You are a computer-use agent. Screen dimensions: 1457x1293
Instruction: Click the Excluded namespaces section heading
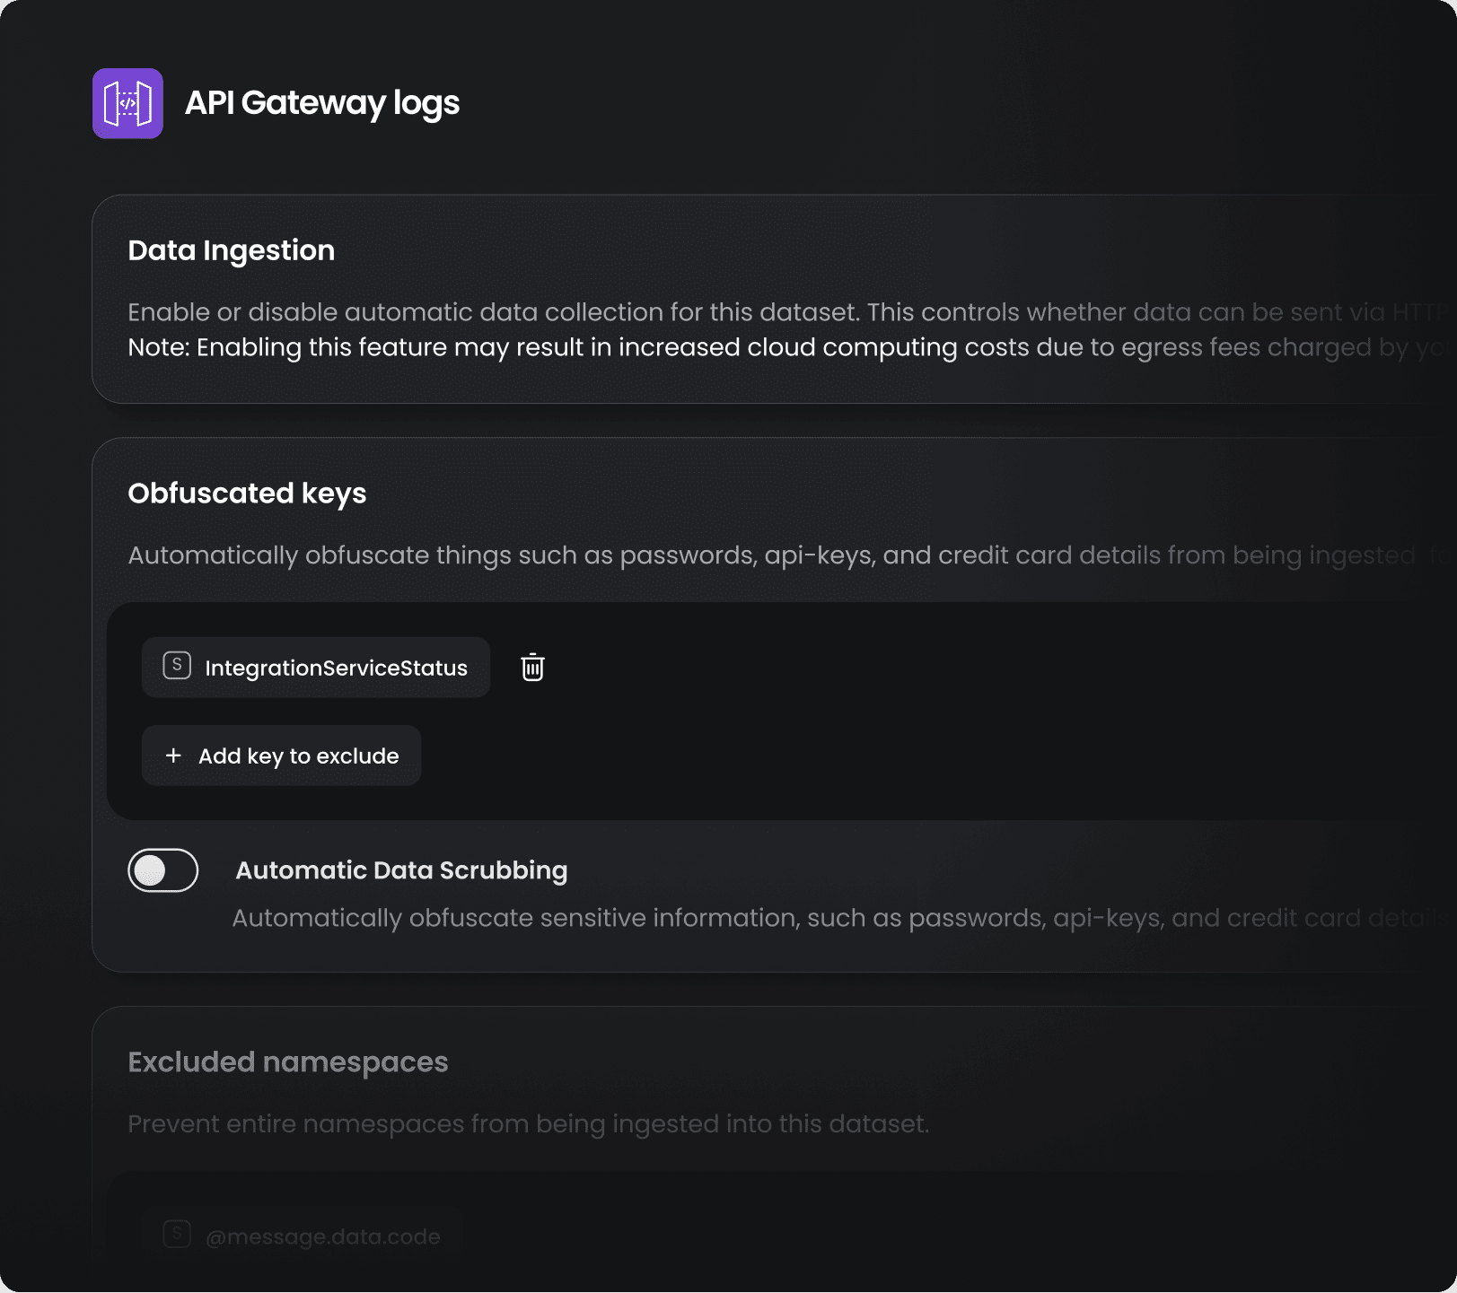click(287, 1062)
